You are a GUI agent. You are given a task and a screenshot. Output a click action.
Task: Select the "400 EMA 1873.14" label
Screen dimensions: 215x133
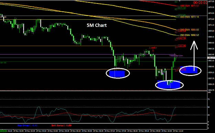coord(189,17)
